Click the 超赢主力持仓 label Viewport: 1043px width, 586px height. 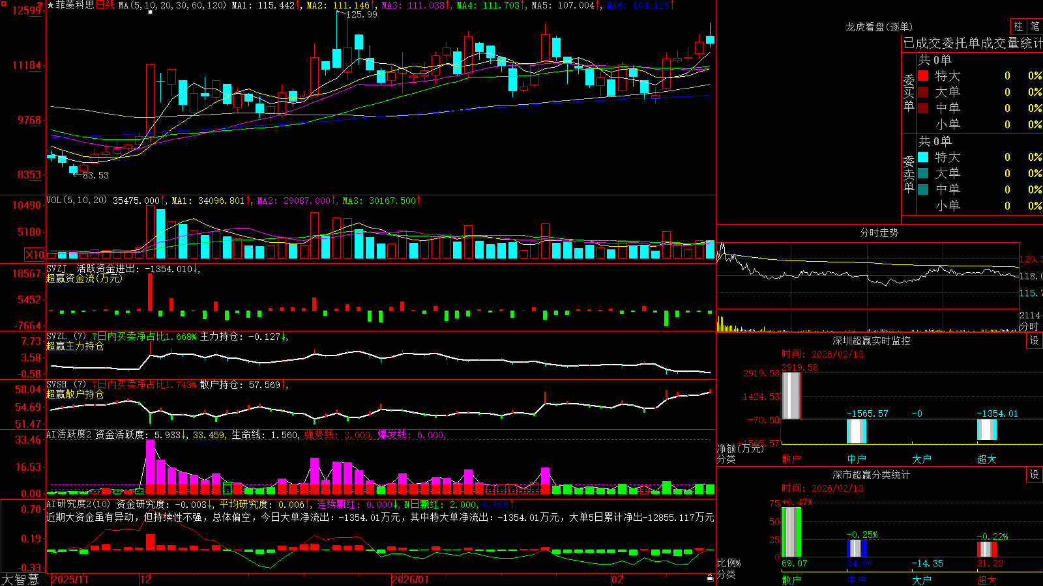[75, 346]
